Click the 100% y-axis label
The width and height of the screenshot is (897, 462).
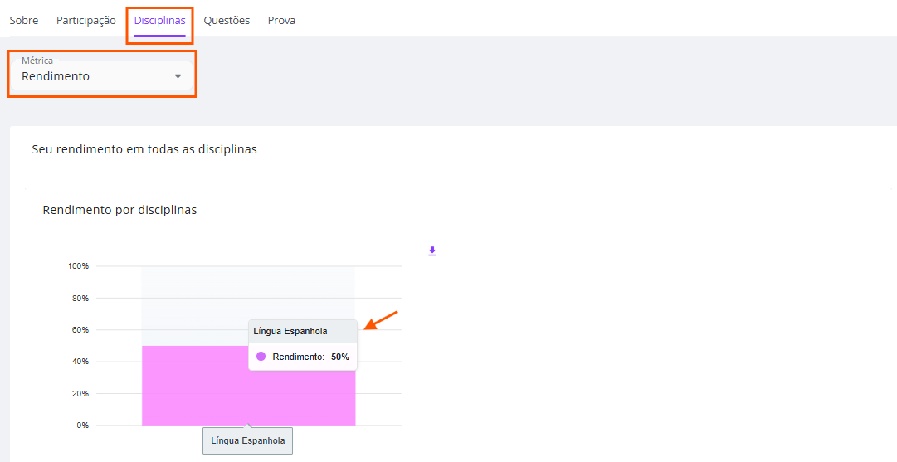click(78, 266)
